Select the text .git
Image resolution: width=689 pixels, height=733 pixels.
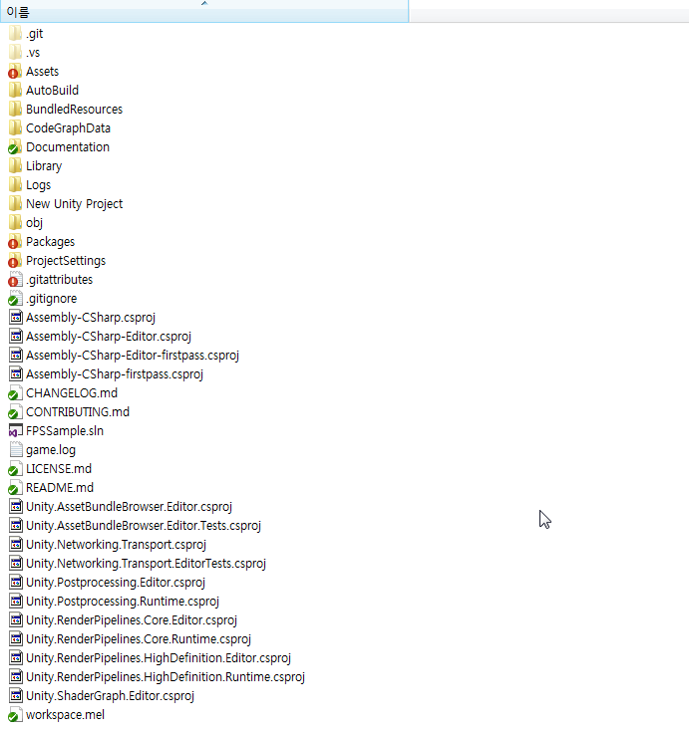pyautogui.click(x=34, y=34)
